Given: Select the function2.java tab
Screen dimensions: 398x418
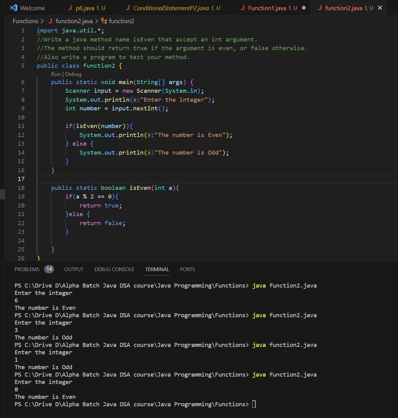Looking at the screenshot, I should 348,8.
